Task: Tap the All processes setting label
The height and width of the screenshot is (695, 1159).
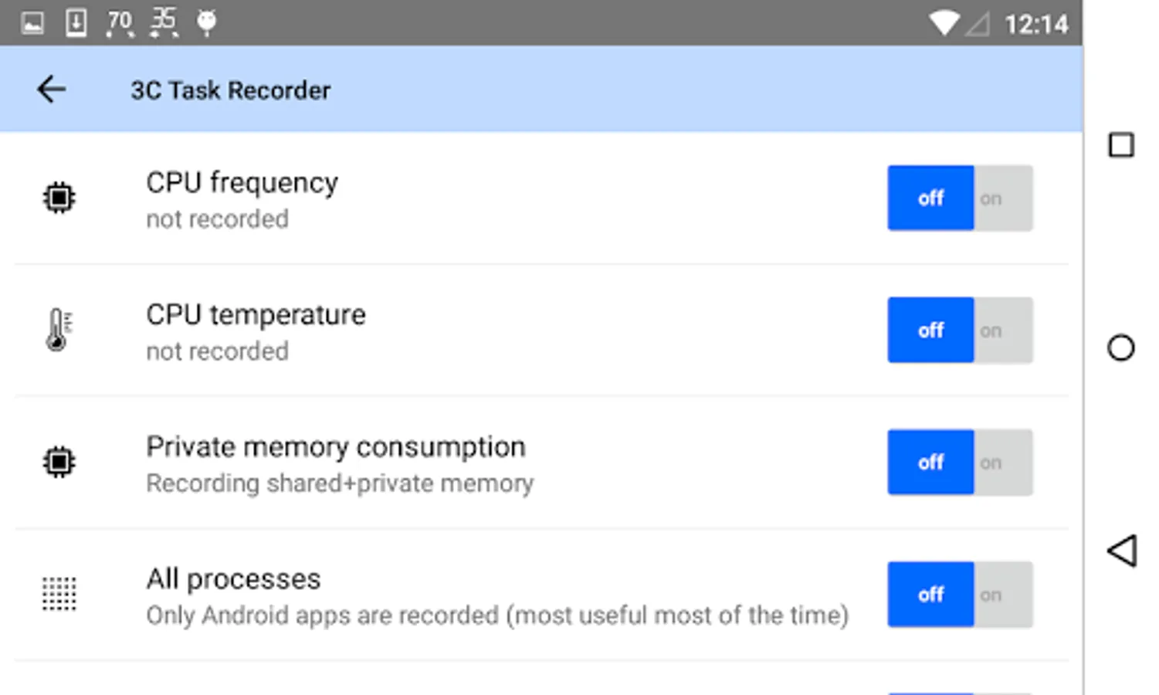Action: pos(233,579)
